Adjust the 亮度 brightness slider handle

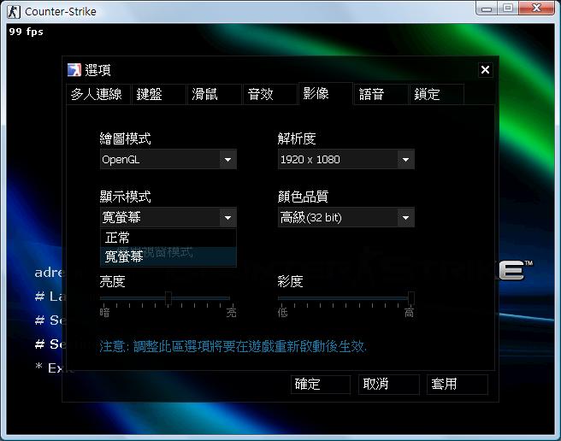pos(168,298)
